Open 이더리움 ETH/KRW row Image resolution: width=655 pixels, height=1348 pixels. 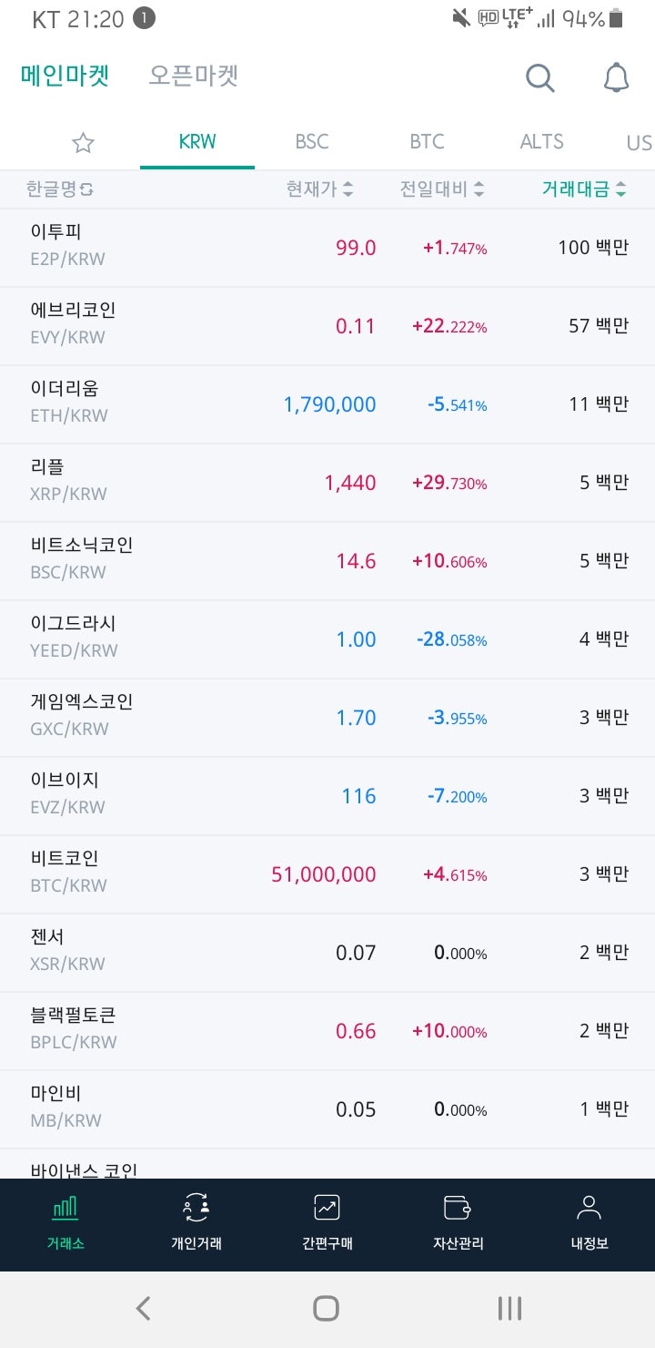(x=327, y=404)
